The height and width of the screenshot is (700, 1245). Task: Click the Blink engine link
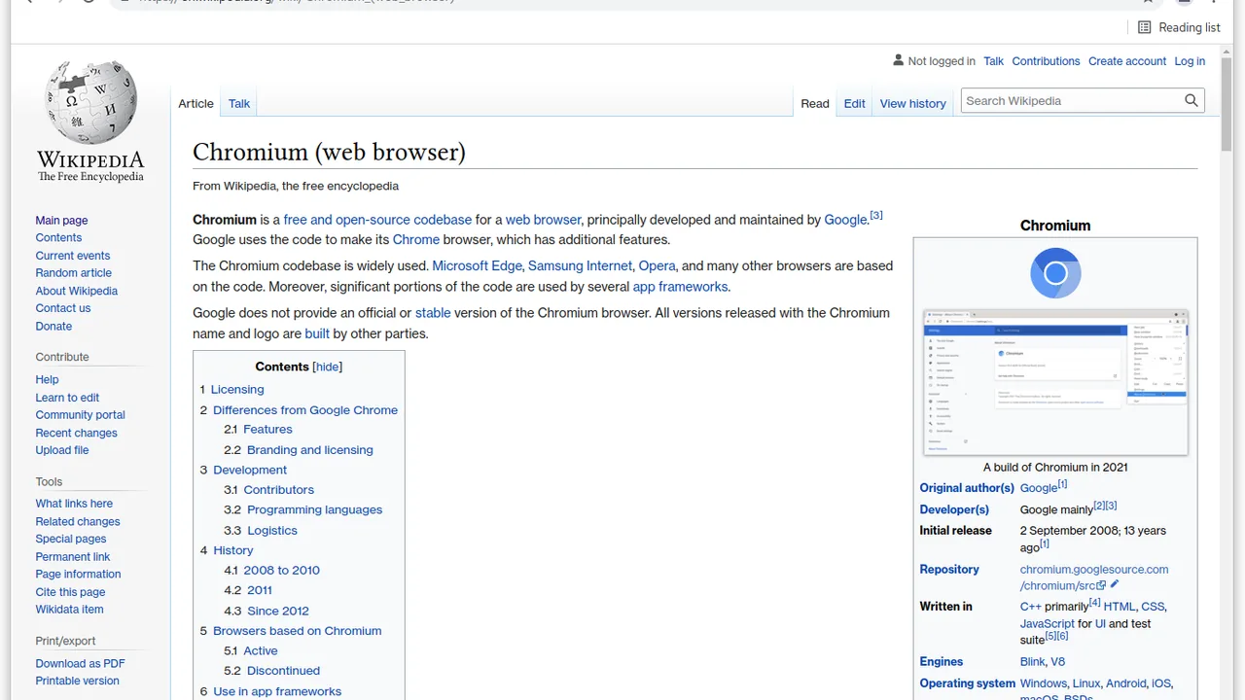click(x=1032, y=662)
